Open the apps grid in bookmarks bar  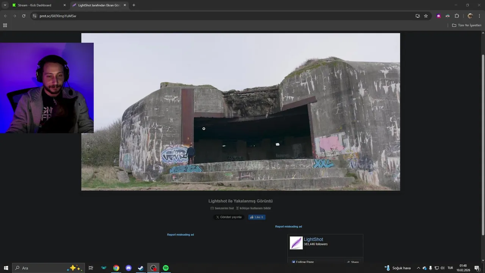5,25
